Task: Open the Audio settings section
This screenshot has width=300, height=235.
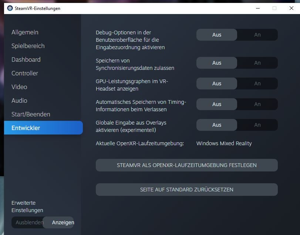Action: (x=19, y=101)
